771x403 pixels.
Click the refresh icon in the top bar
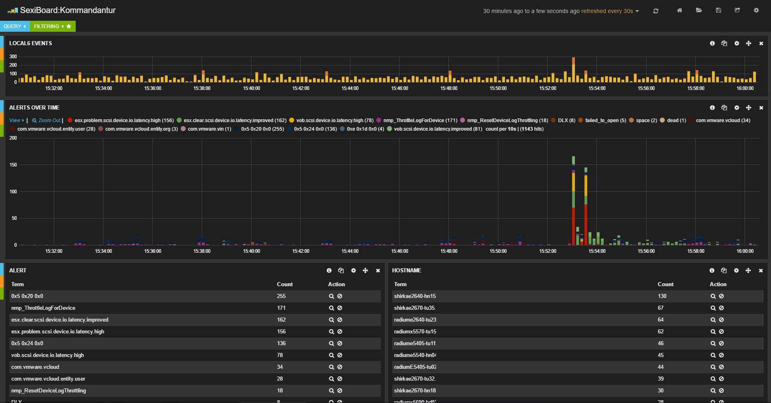pos(655,11)
